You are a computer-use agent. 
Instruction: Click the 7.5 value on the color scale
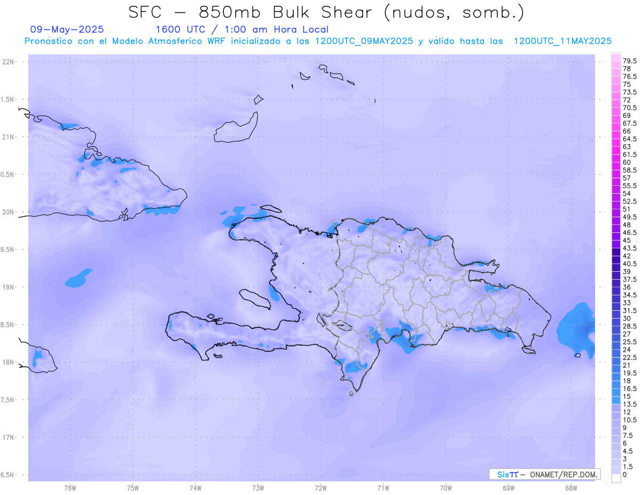click(x=628, y=436)
